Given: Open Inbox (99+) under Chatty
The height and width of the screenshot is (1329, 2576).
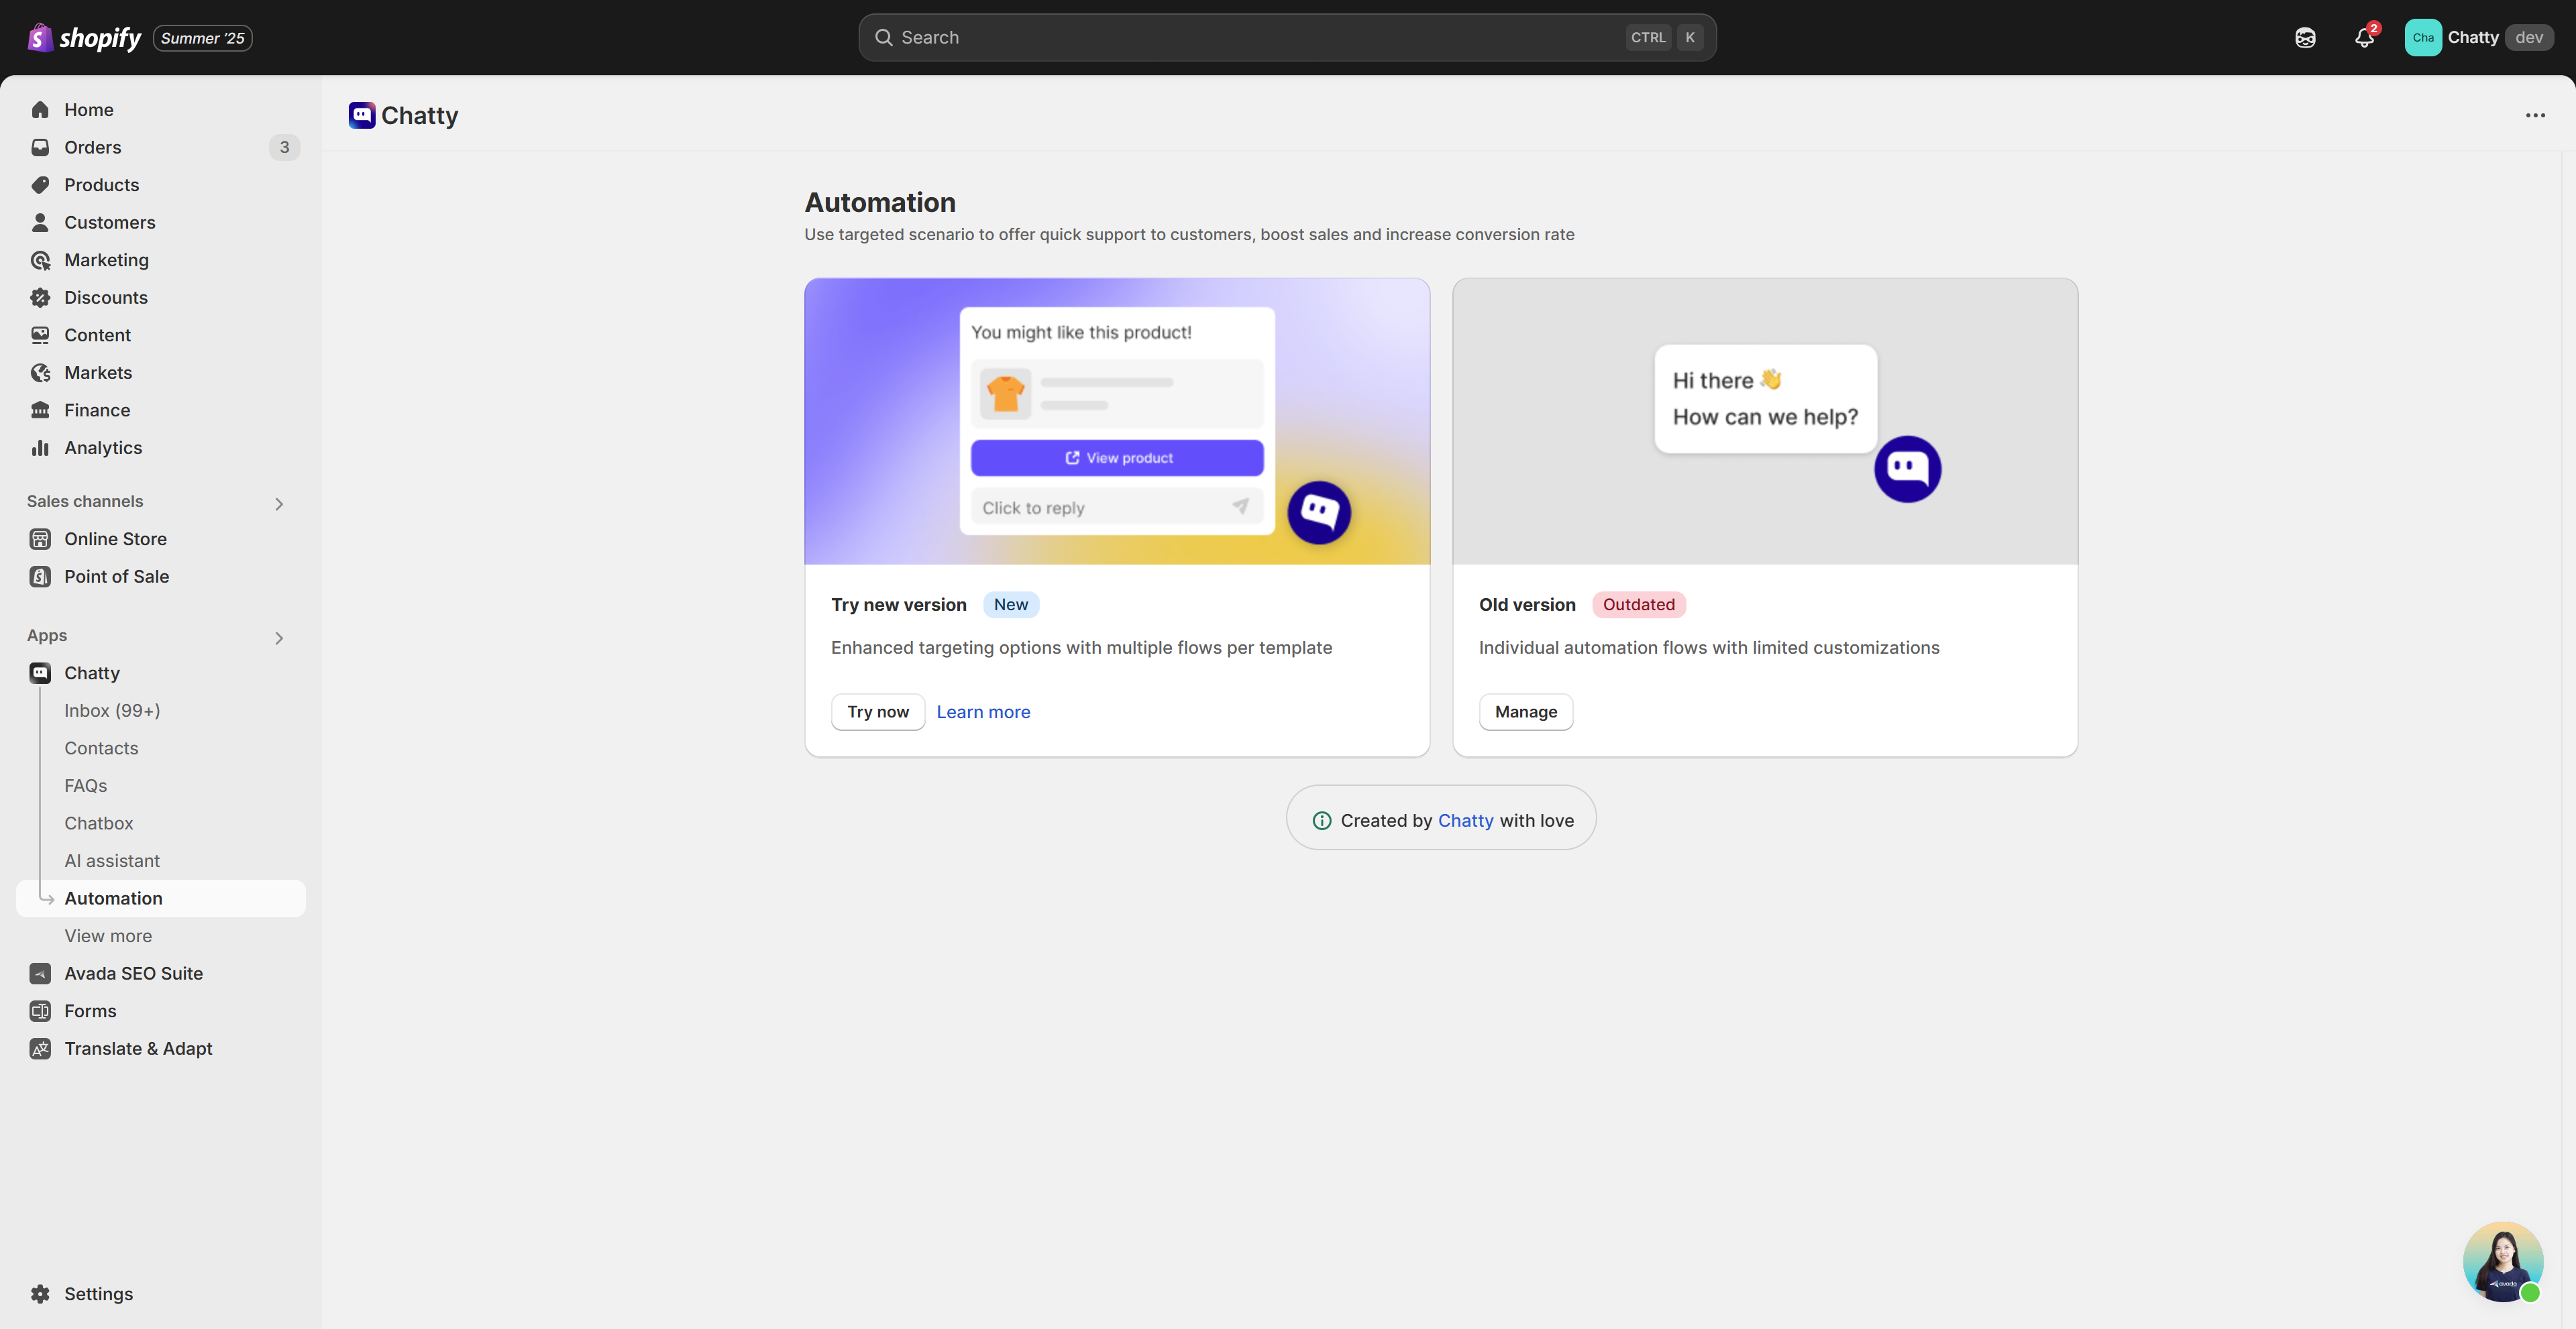Looking at the screenshot, I should pos(112,711).
